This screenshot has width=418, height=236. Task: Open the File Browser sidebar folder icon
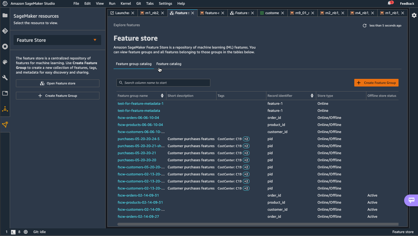5,15
